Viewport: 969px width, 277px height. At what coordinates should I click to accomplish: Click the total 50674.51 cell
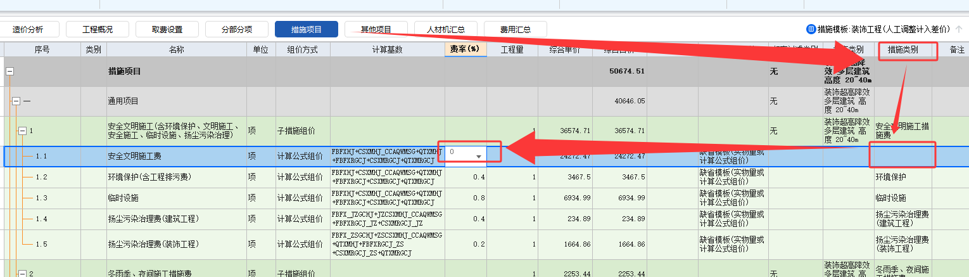pyautogui.click(x=620, y=72)
